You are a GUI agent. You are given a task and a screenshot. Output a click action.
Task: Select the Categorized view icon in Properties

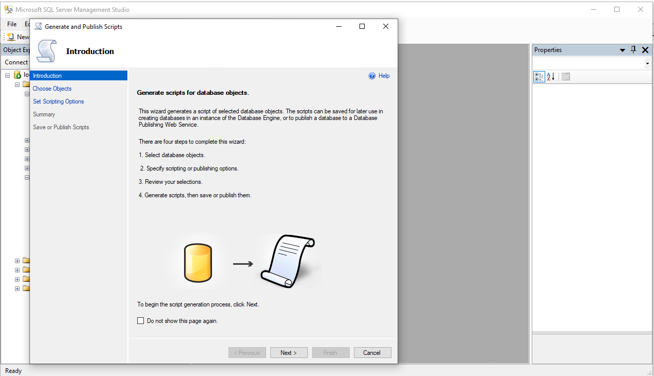click(539, 77)
